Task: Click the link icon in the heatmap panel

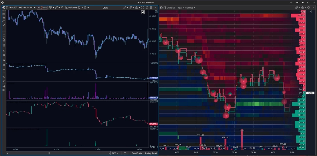Action: 297,8
